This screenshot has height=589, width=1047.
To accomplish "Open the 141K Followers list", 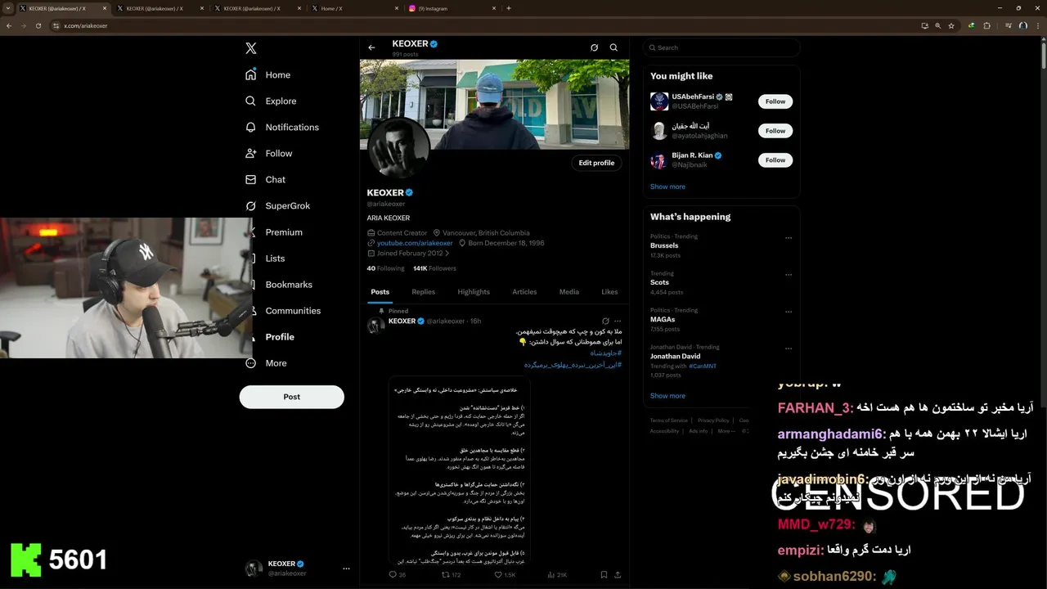I will [434, 268].
